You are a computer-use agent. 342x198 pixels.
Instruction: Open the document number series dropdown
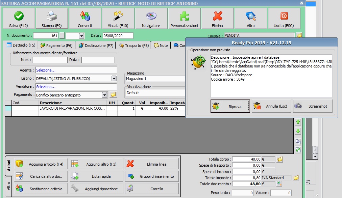pos(81,36)
